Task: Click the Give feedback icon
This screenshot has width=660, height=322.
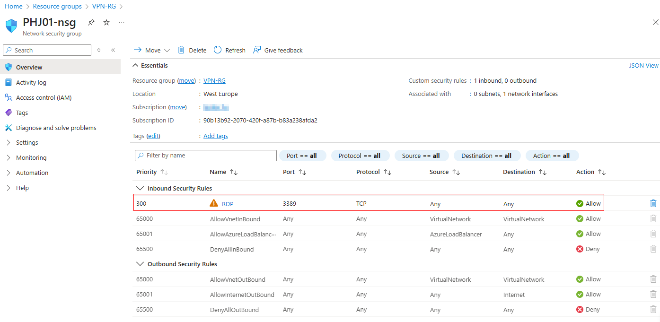Action: click(257, 50)
